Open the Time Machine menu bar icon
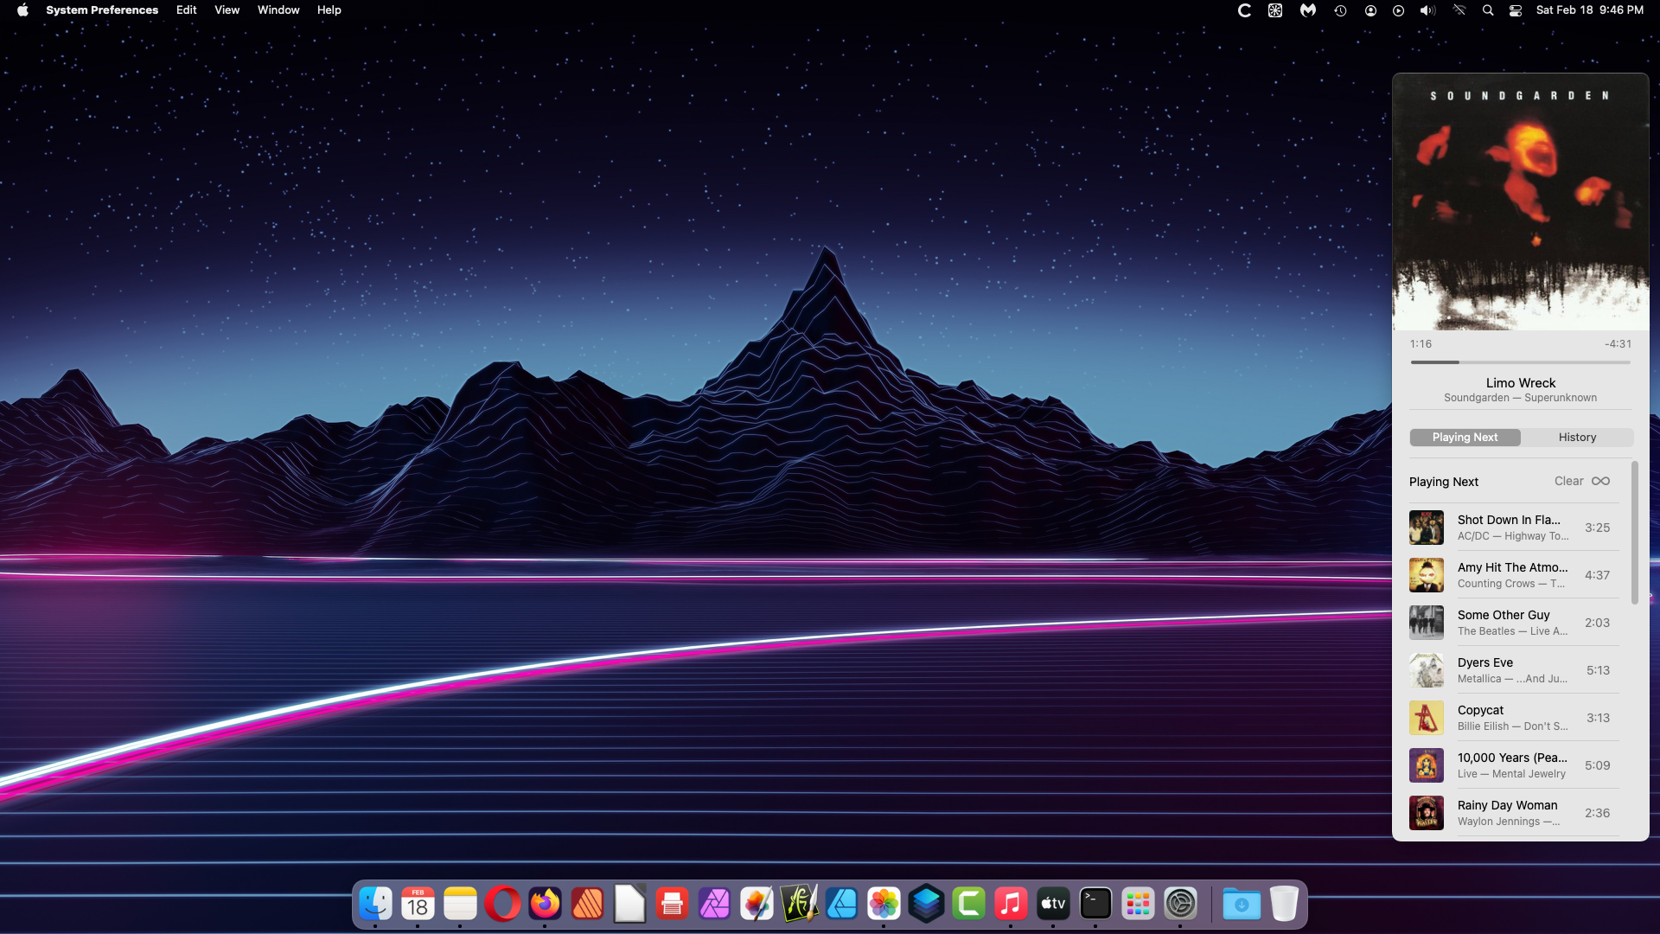1660x934 pixels. (1340, 10)
